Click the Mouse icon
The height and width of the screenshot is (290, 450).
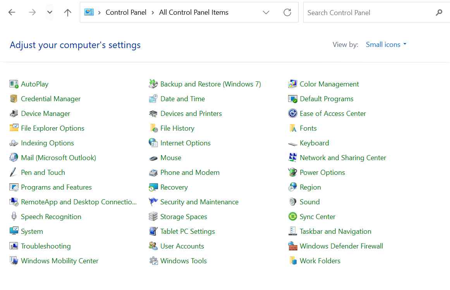click(153, 158)
